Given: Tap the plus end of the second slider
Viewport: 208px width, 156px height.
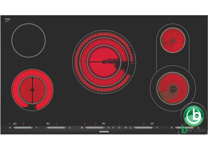Looking at the screenshot, I should 65,128.
